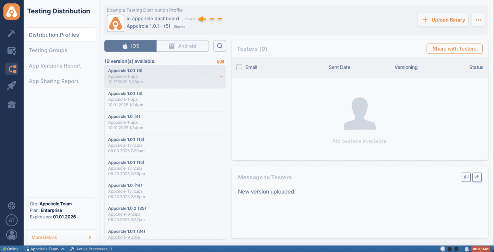Open the profile actions ellipsis menu

click(x=478, y=20)
